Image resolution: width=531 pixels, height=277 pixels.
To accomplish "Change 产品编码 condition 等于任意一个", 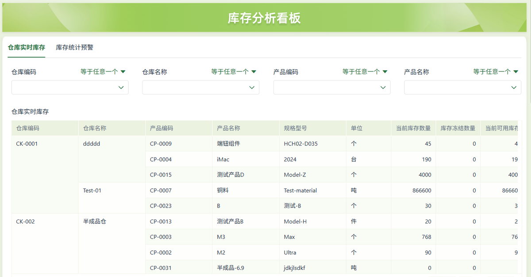I will [365, 72].
